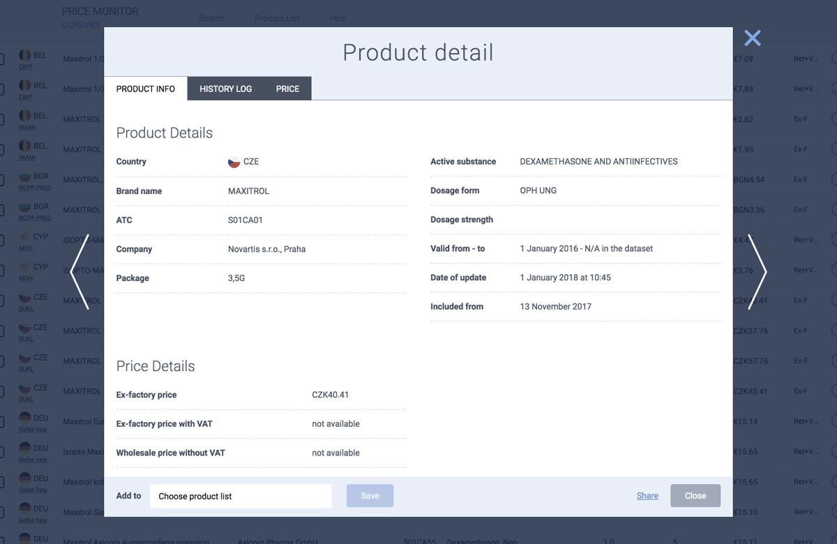The image size is (837, 544).
Task: Open Product List in the background navigation
Action: (x=277, y=18)
